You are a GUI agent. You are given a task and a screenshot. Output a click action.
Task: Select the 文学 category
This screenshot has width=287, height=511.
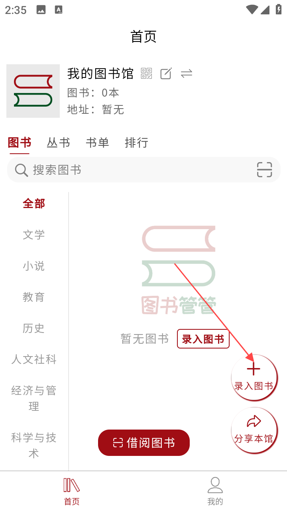click(x=34, y=235)
